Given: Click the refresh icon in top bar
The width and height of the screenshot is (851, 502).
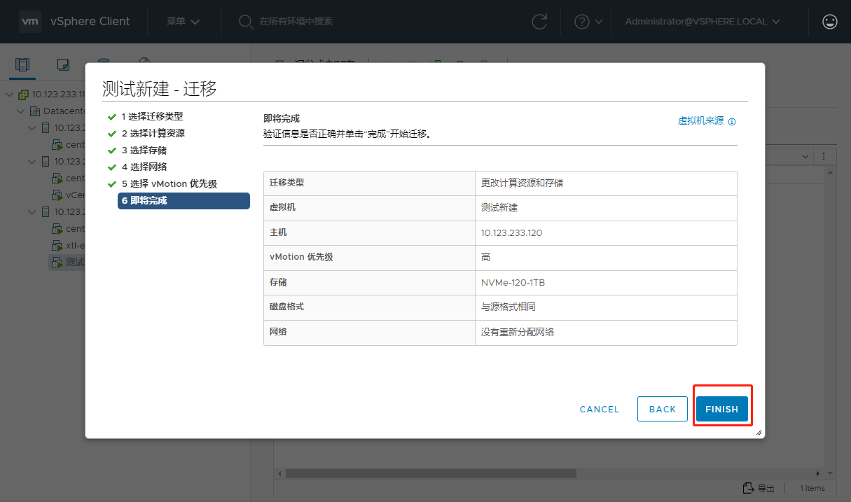Looking at the screenshot, I should click(539, 21).
